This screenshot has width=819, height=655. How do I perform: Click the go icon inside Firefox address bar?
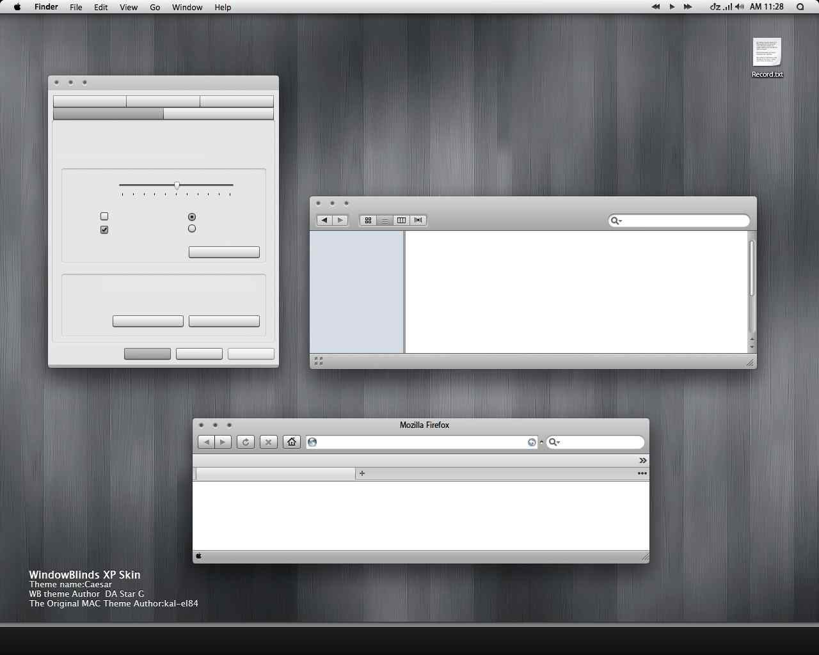(532, 442)
